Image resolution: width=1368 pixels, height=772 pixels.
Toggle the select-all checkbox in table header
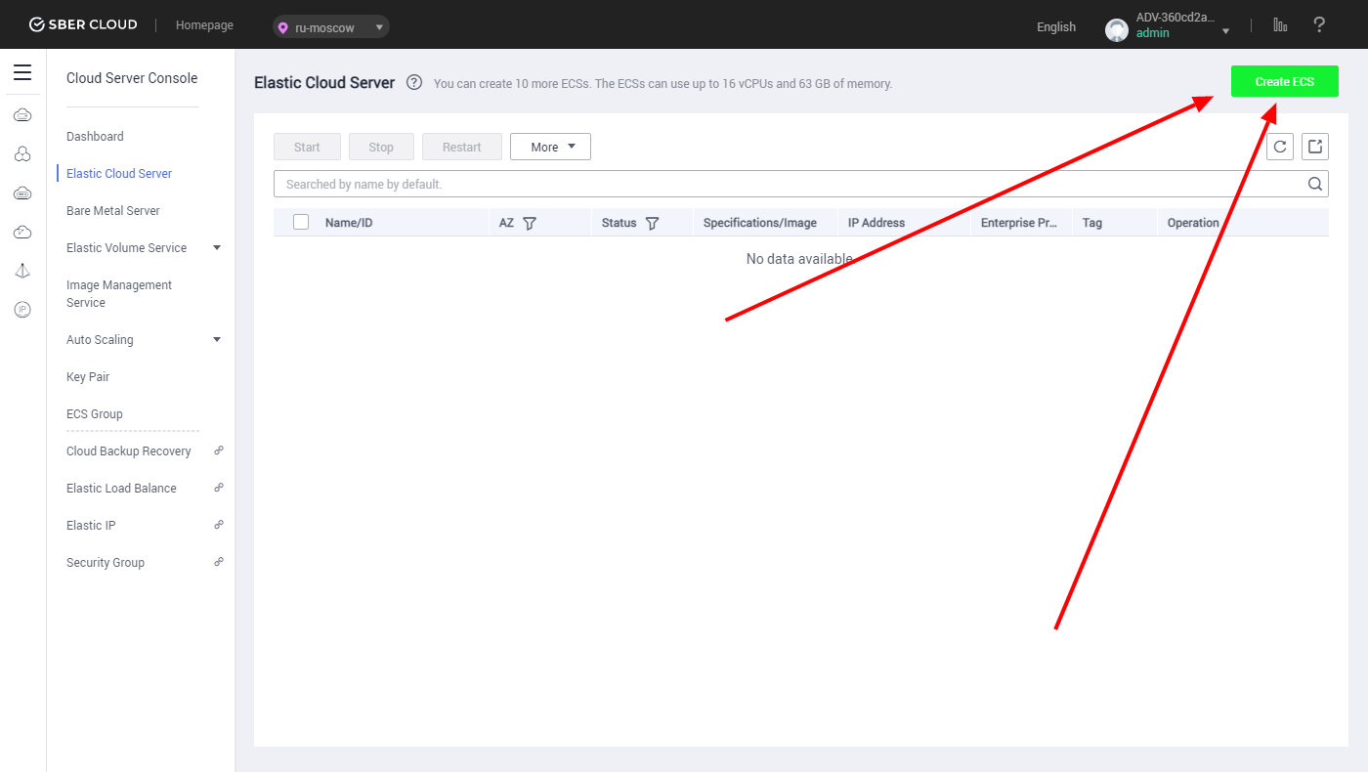[301, 222]
